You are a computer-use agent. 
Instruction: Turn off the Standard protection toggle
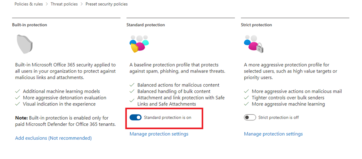(136, 117)
